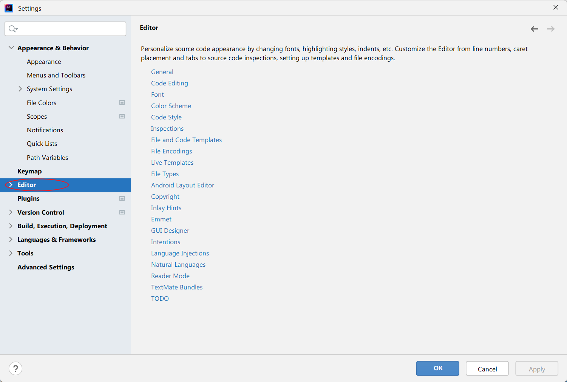Expand the Tools node
The height and width of the screenshot is (382, 567).
(x=11, y=253)
